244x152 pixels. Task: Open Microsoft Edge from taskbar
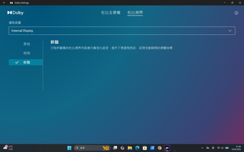137,148
